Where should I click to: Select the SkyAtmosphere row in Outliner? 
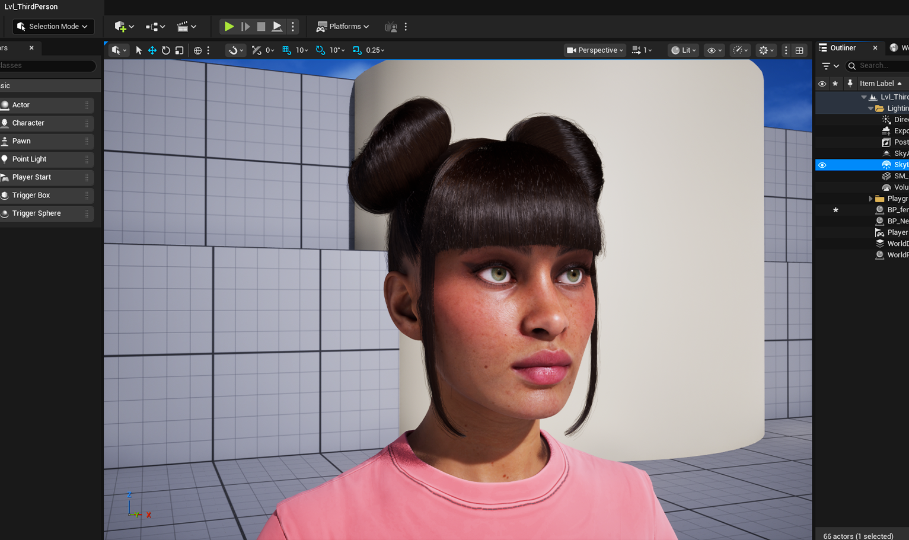(x=862, y=154)
